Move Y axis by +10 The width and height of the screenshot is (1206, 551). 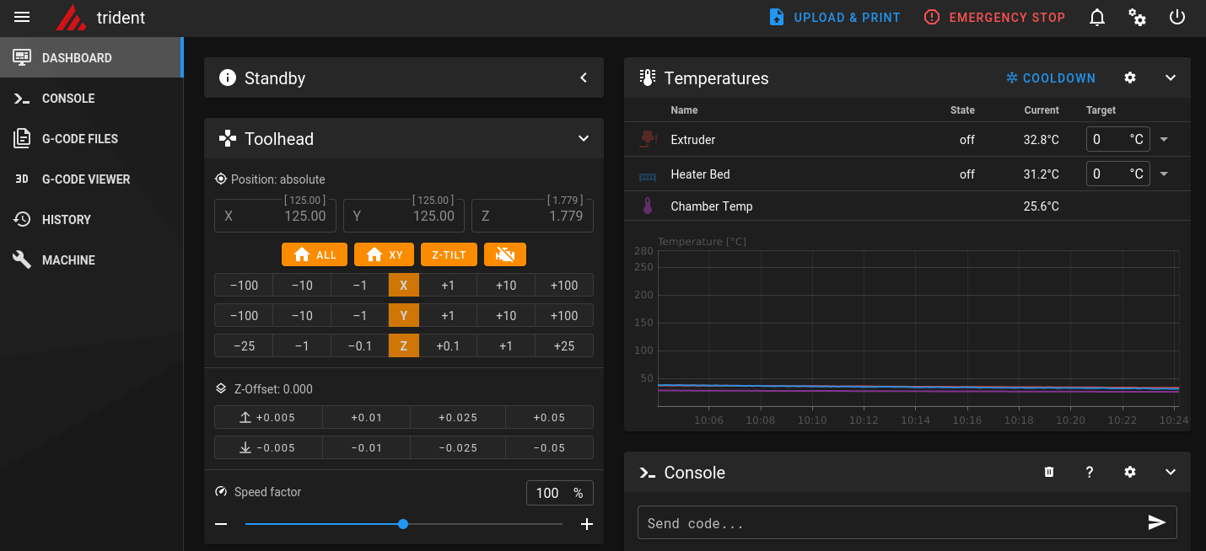(506, 315)
